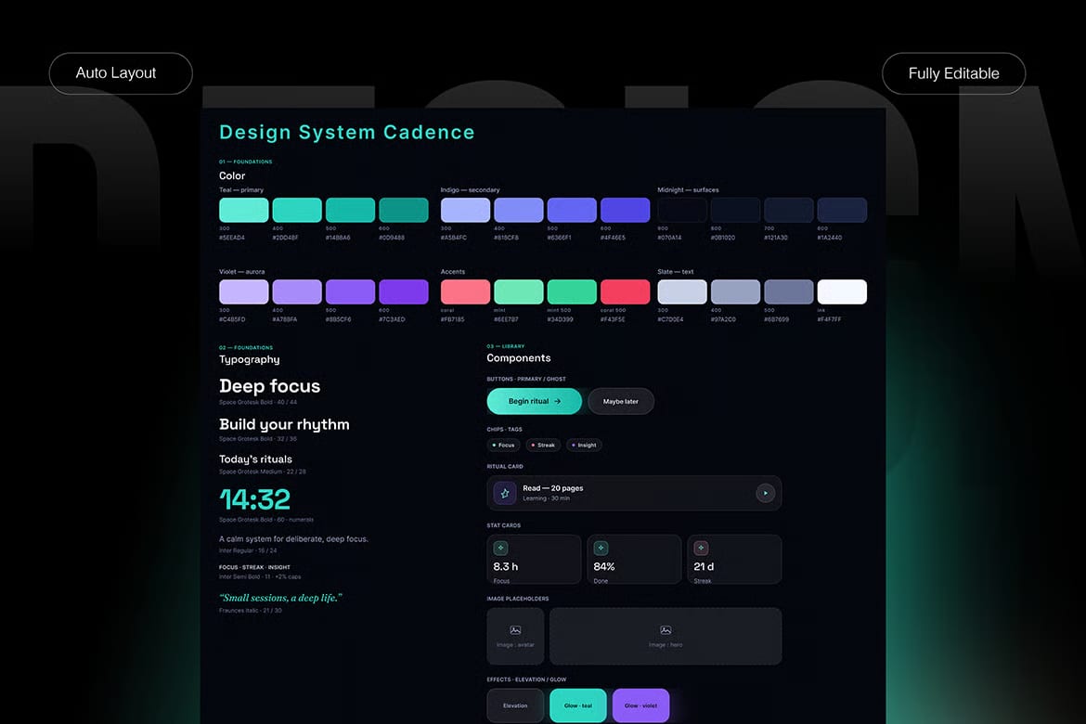Pick the Teal 400 swatch #2DD4BF

coord(297,210)
